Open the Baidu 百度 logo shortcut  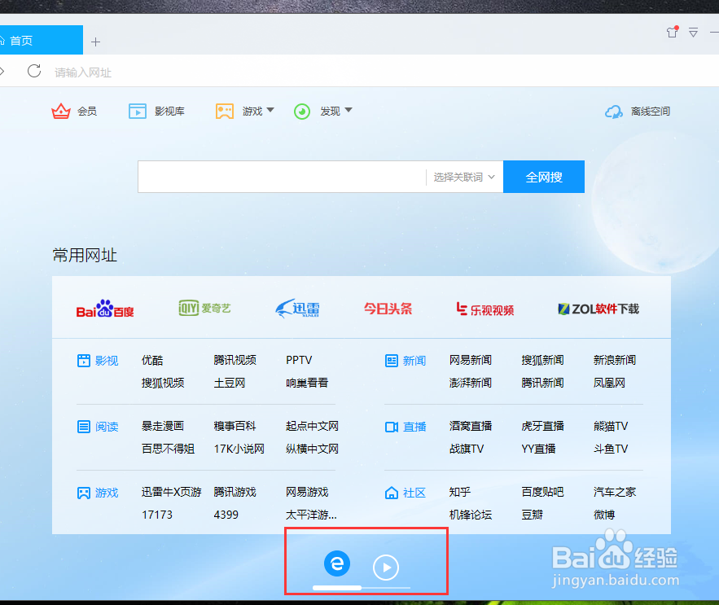coord(105,309)
